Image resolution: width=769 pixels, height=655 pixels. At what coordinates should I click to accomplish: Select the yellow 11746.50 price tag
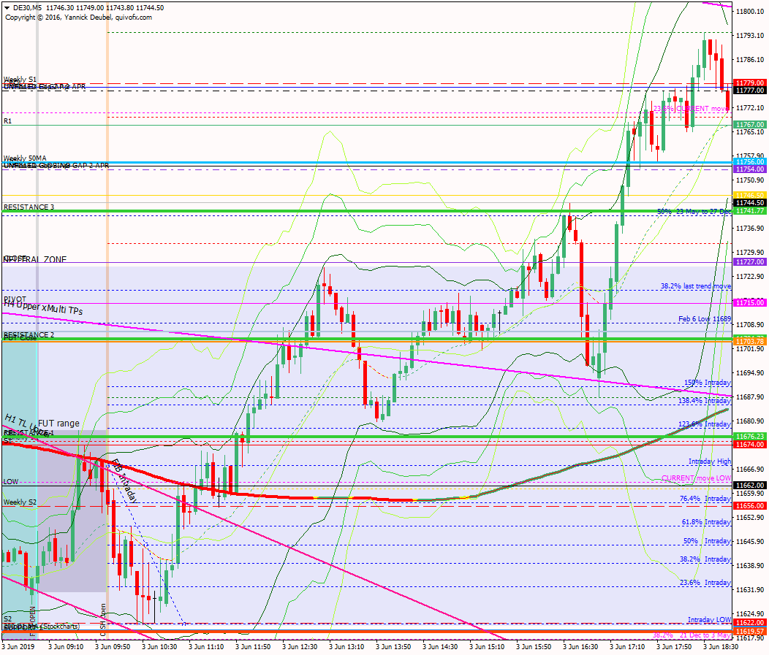750,195
